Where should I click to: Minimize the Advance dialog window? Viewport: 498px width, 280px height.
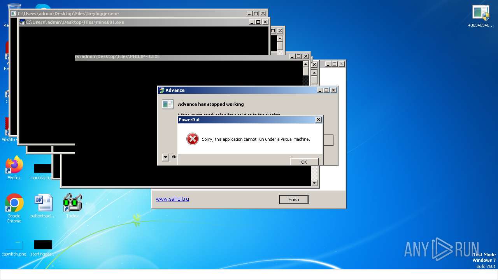click(319, 90)
